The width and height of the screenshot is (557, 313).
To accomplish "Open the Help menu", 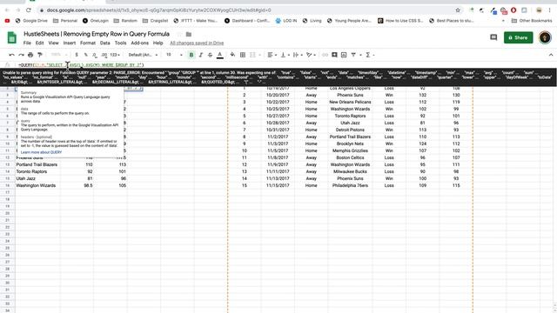I will tap(158, 43).
